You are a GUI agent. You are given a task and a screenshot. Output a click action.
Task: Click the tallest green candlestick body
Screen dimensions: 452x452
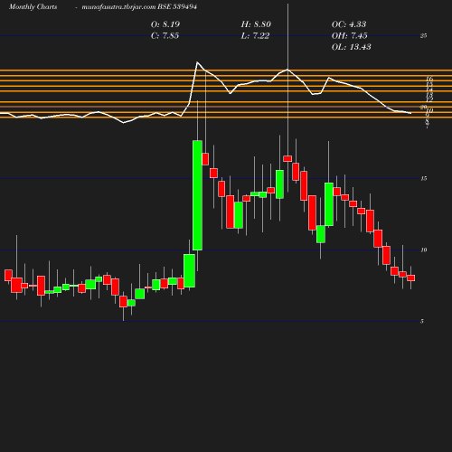click(x=197, y=195)
